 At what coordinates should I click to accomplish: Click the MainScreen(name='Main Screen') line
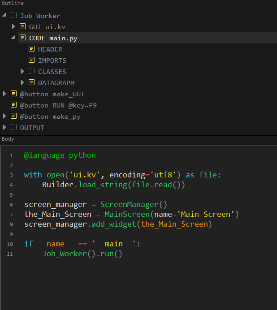pyautogui.click(x=132, y=215)
